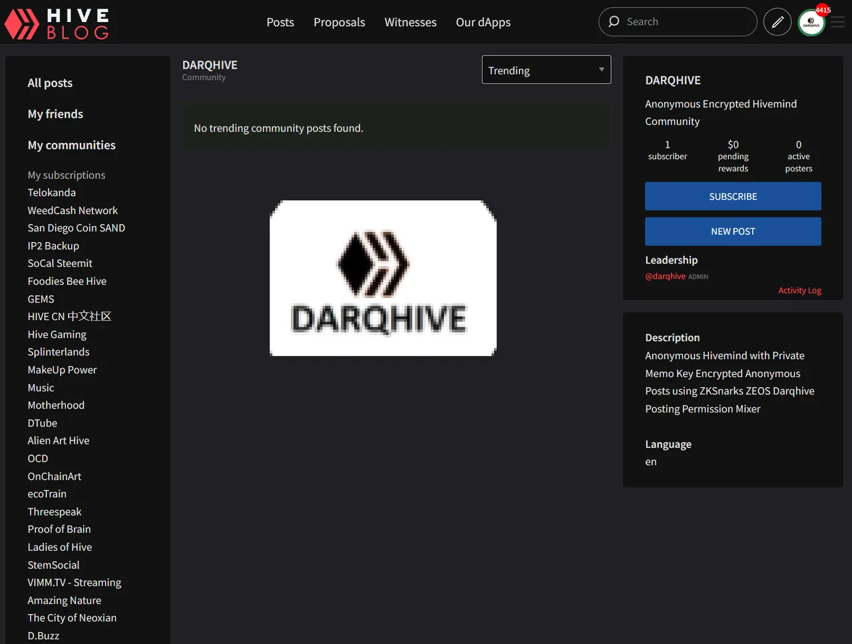Screen dimensions: 852x644
Task: Open the Hive Gaming community
Action: tap(57, 334)
